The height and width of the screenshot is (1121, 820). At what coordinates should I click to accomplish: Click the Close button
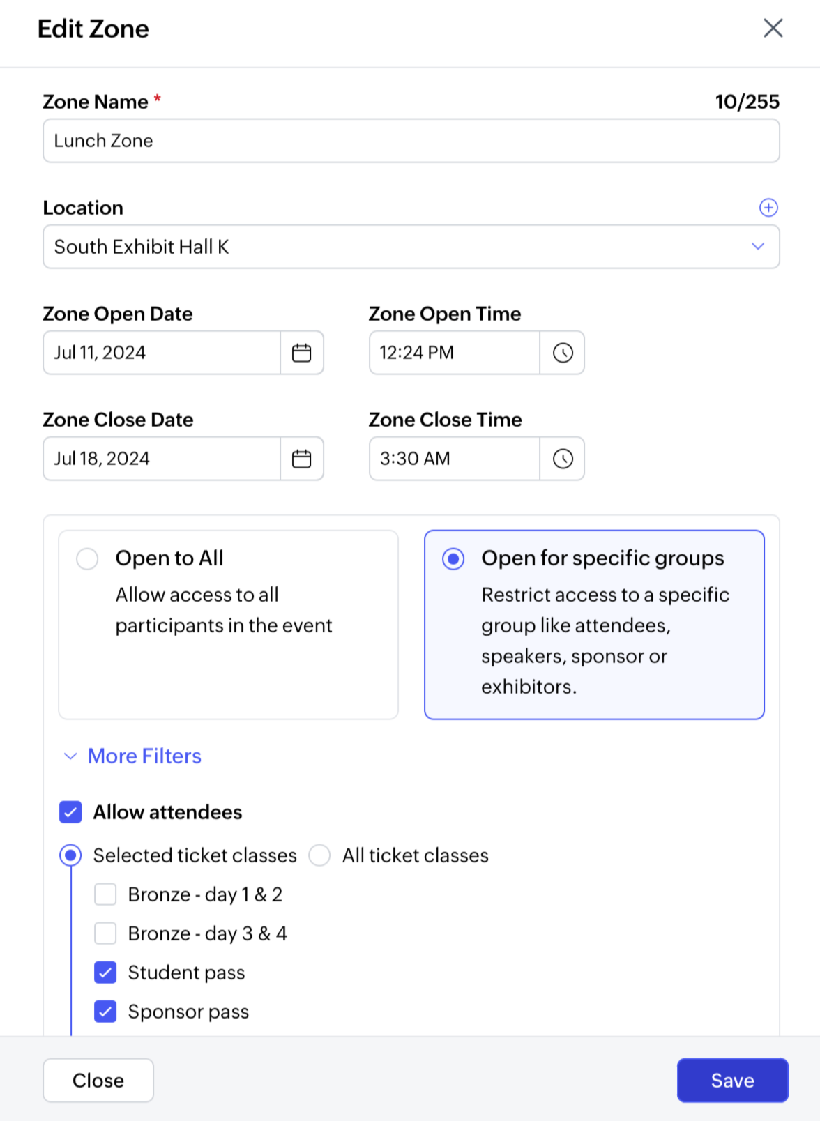click(98, 1081)
